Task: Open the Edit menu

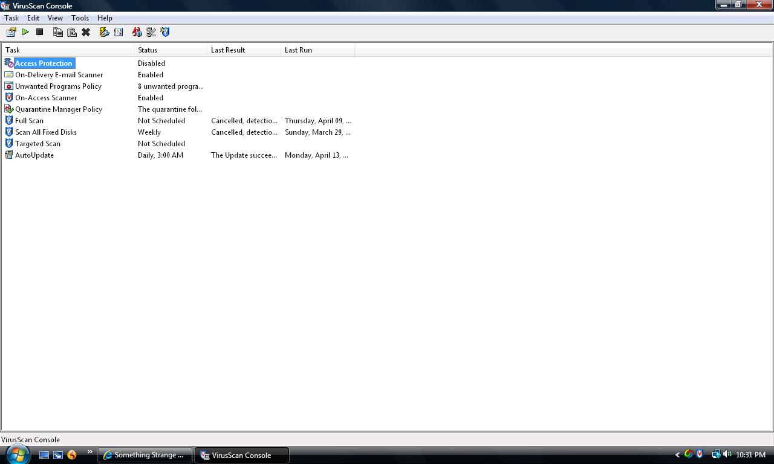Action: tap(33, 18)
